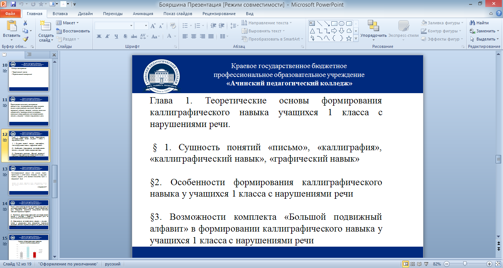Decrease font size with the small A icon
Image resolution: width=503 pixels, height=268 pixels.
click(x=161, y=26)
